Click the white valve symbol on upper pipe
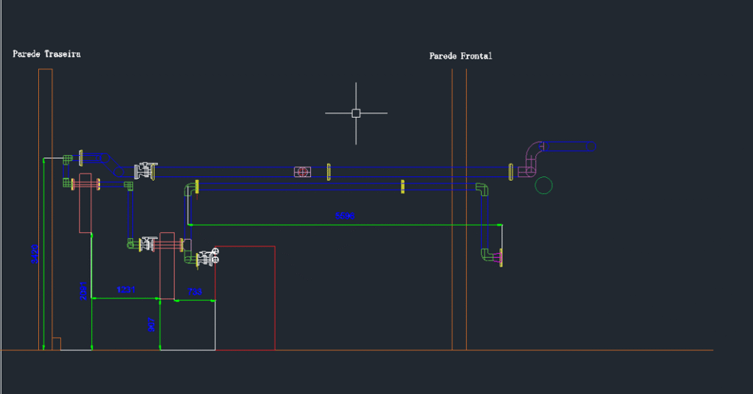753x394 pixels. coord(145,171)
